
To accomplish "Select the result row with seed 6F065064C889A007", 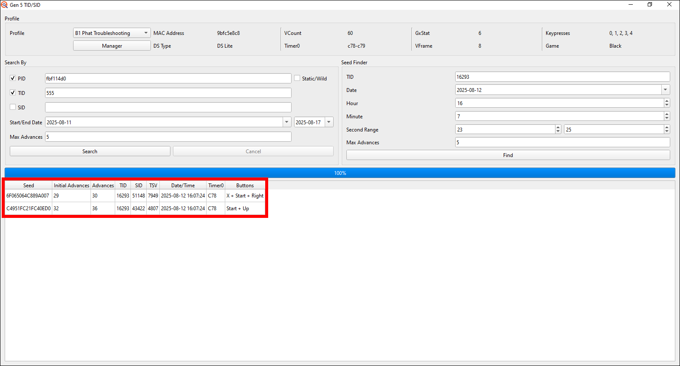I will tap(28, 196).
